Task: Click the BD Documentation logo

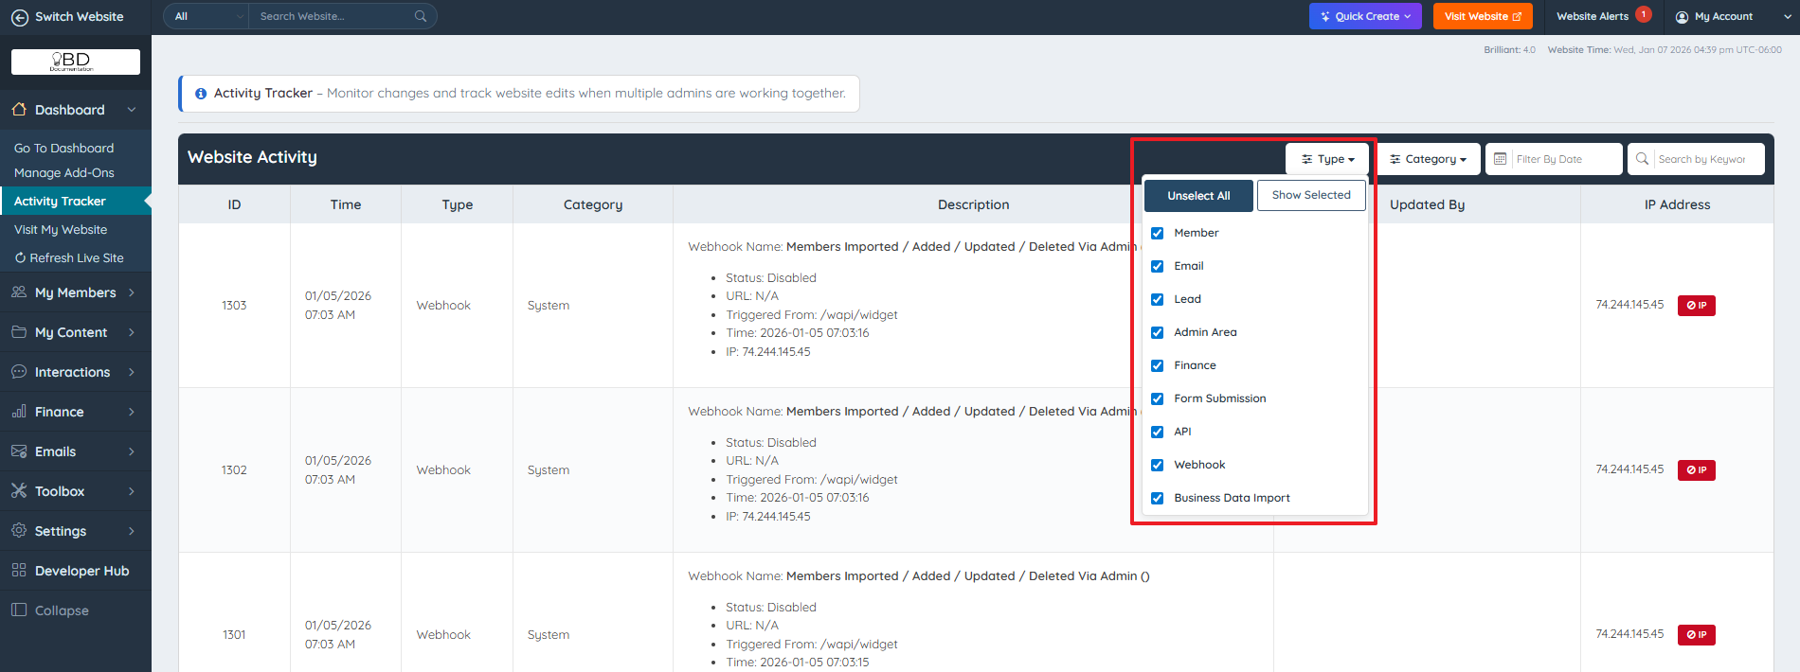Action: pos(76,62)
